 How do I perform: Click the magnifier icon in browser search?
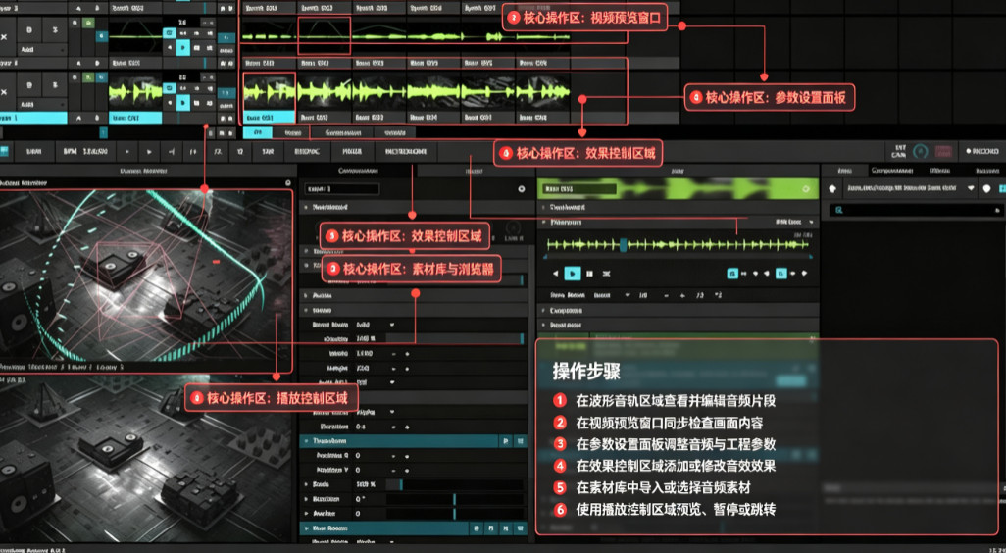tap(838, 210)
